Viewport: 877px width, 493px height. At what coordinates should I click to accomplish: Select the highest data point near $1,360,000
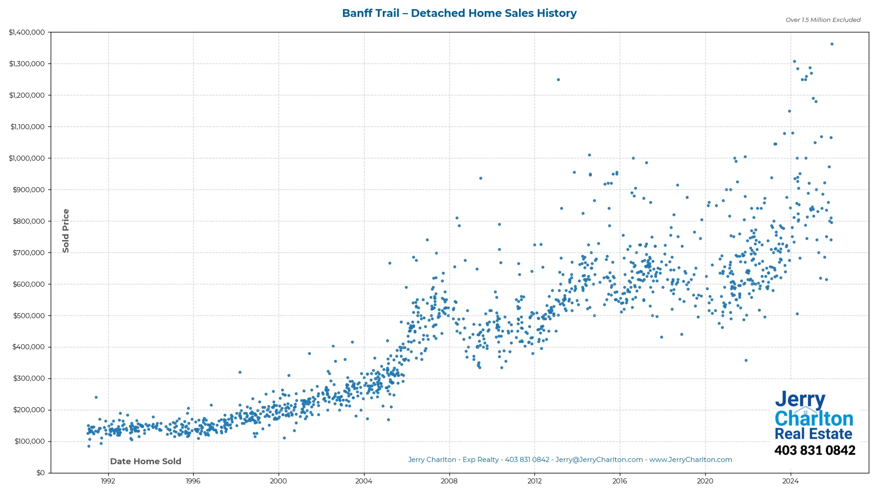832,44
